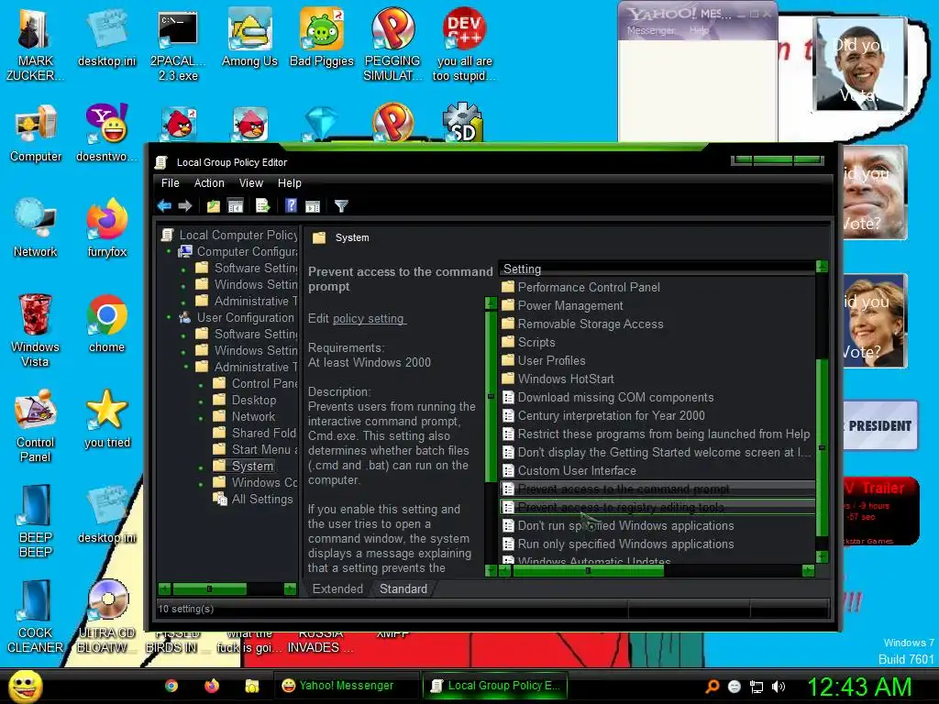
Task: Click the Yahoo! Messenger window Help menu
Action: pos(700,30)
